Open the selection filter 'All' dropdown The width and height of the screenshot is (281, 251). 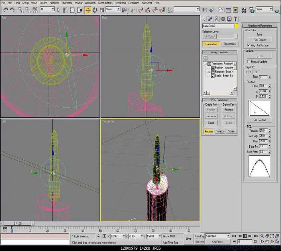[x=47, y=9]
